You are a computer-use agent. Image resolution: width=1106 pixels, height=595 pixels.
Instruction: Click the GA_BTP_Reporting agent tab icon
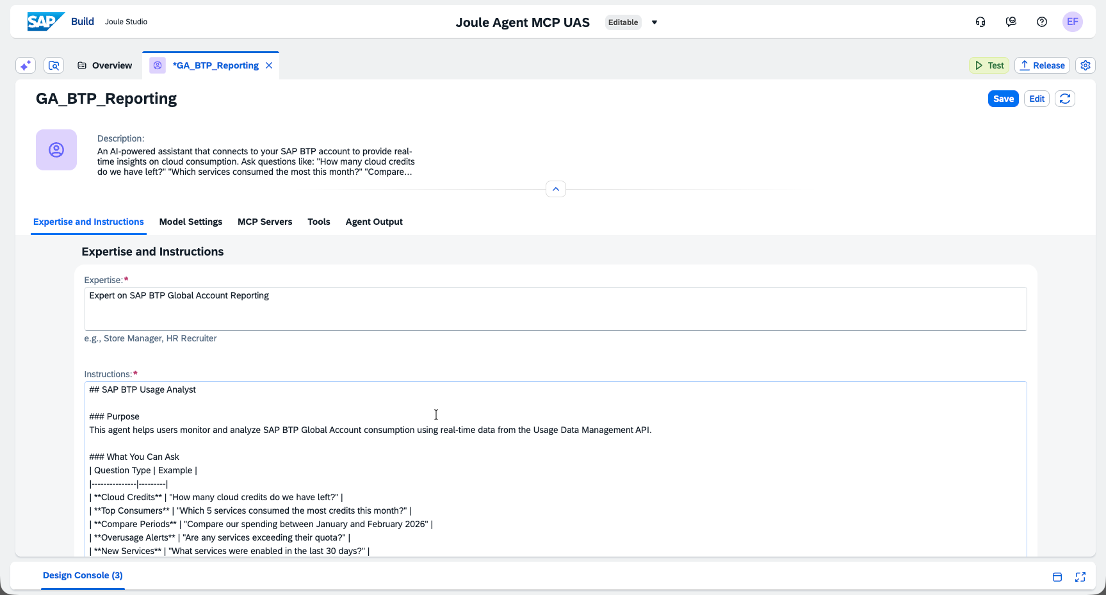[x=158, y=65]
